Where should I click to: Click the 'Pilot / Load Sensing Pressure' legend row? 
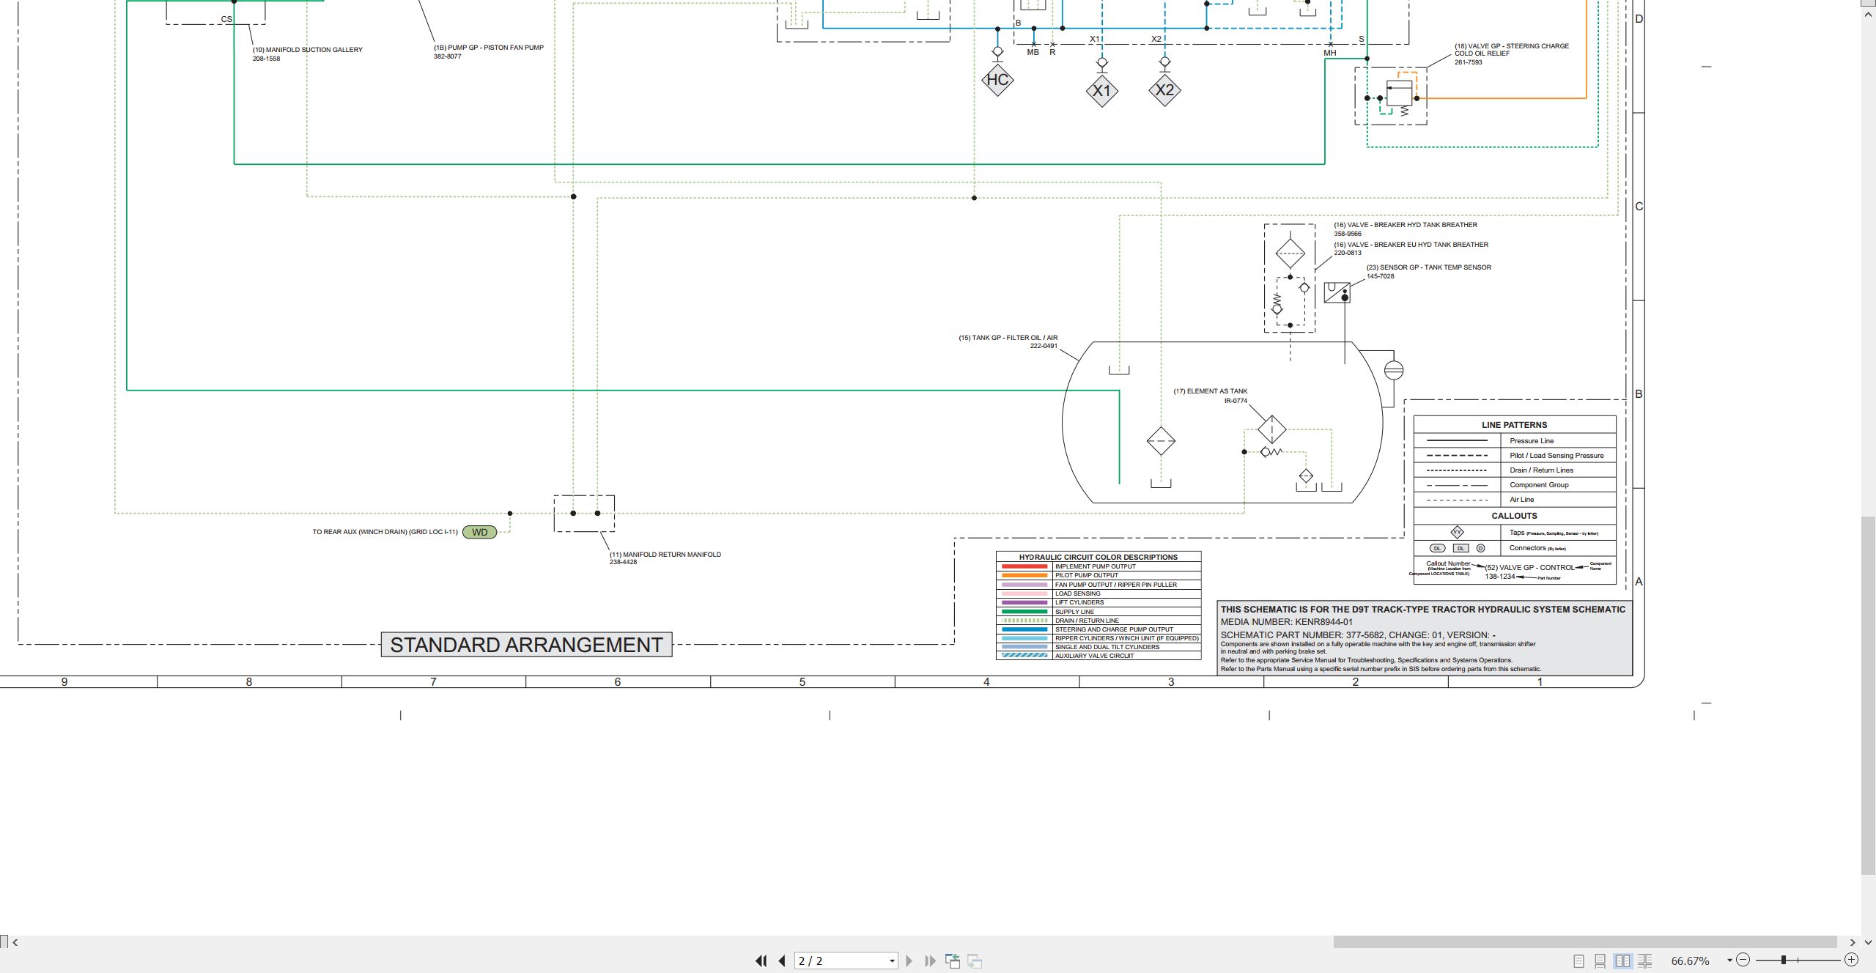[x=1515, y=456]
